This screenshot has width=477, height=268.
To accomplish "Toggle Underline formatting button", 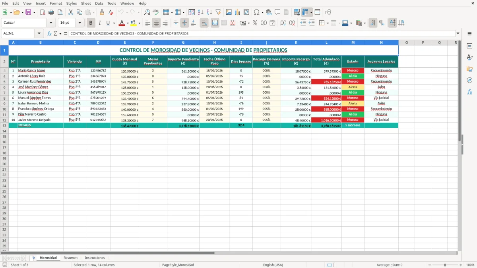I will pos(108,23).
